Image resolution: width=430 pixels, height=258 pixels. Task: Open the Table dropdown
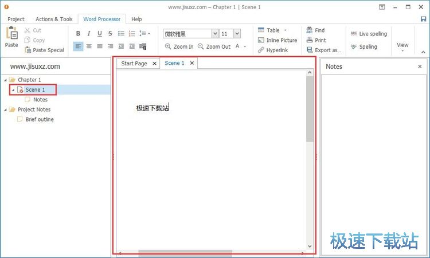[272, 30]
